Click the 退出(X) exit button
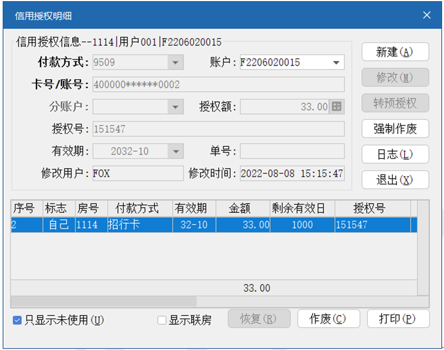 [395, 180]
